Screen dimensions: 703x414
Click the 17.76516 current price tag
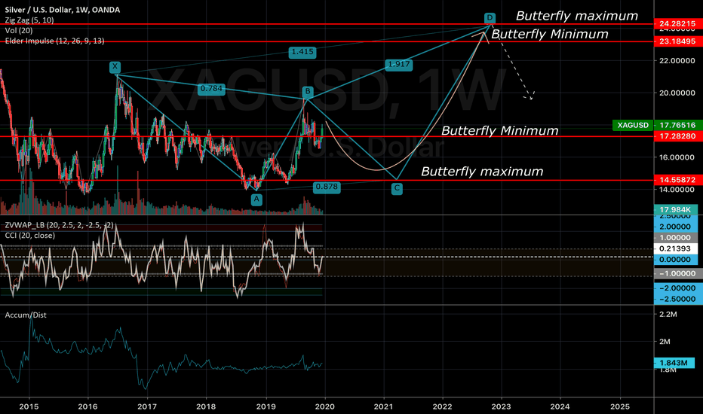[678, 125]
